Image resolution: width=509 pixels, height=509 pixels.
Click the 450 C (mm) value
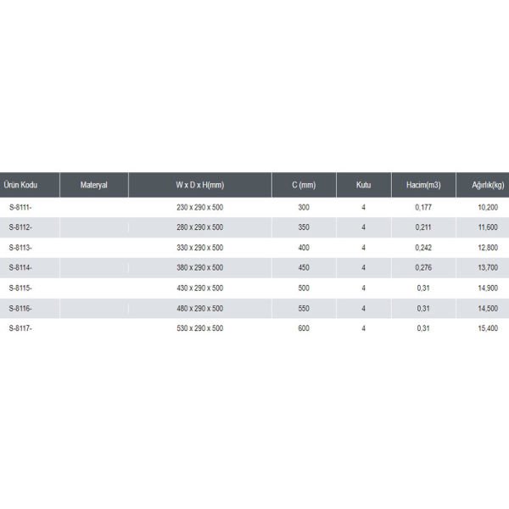(304, 267)
